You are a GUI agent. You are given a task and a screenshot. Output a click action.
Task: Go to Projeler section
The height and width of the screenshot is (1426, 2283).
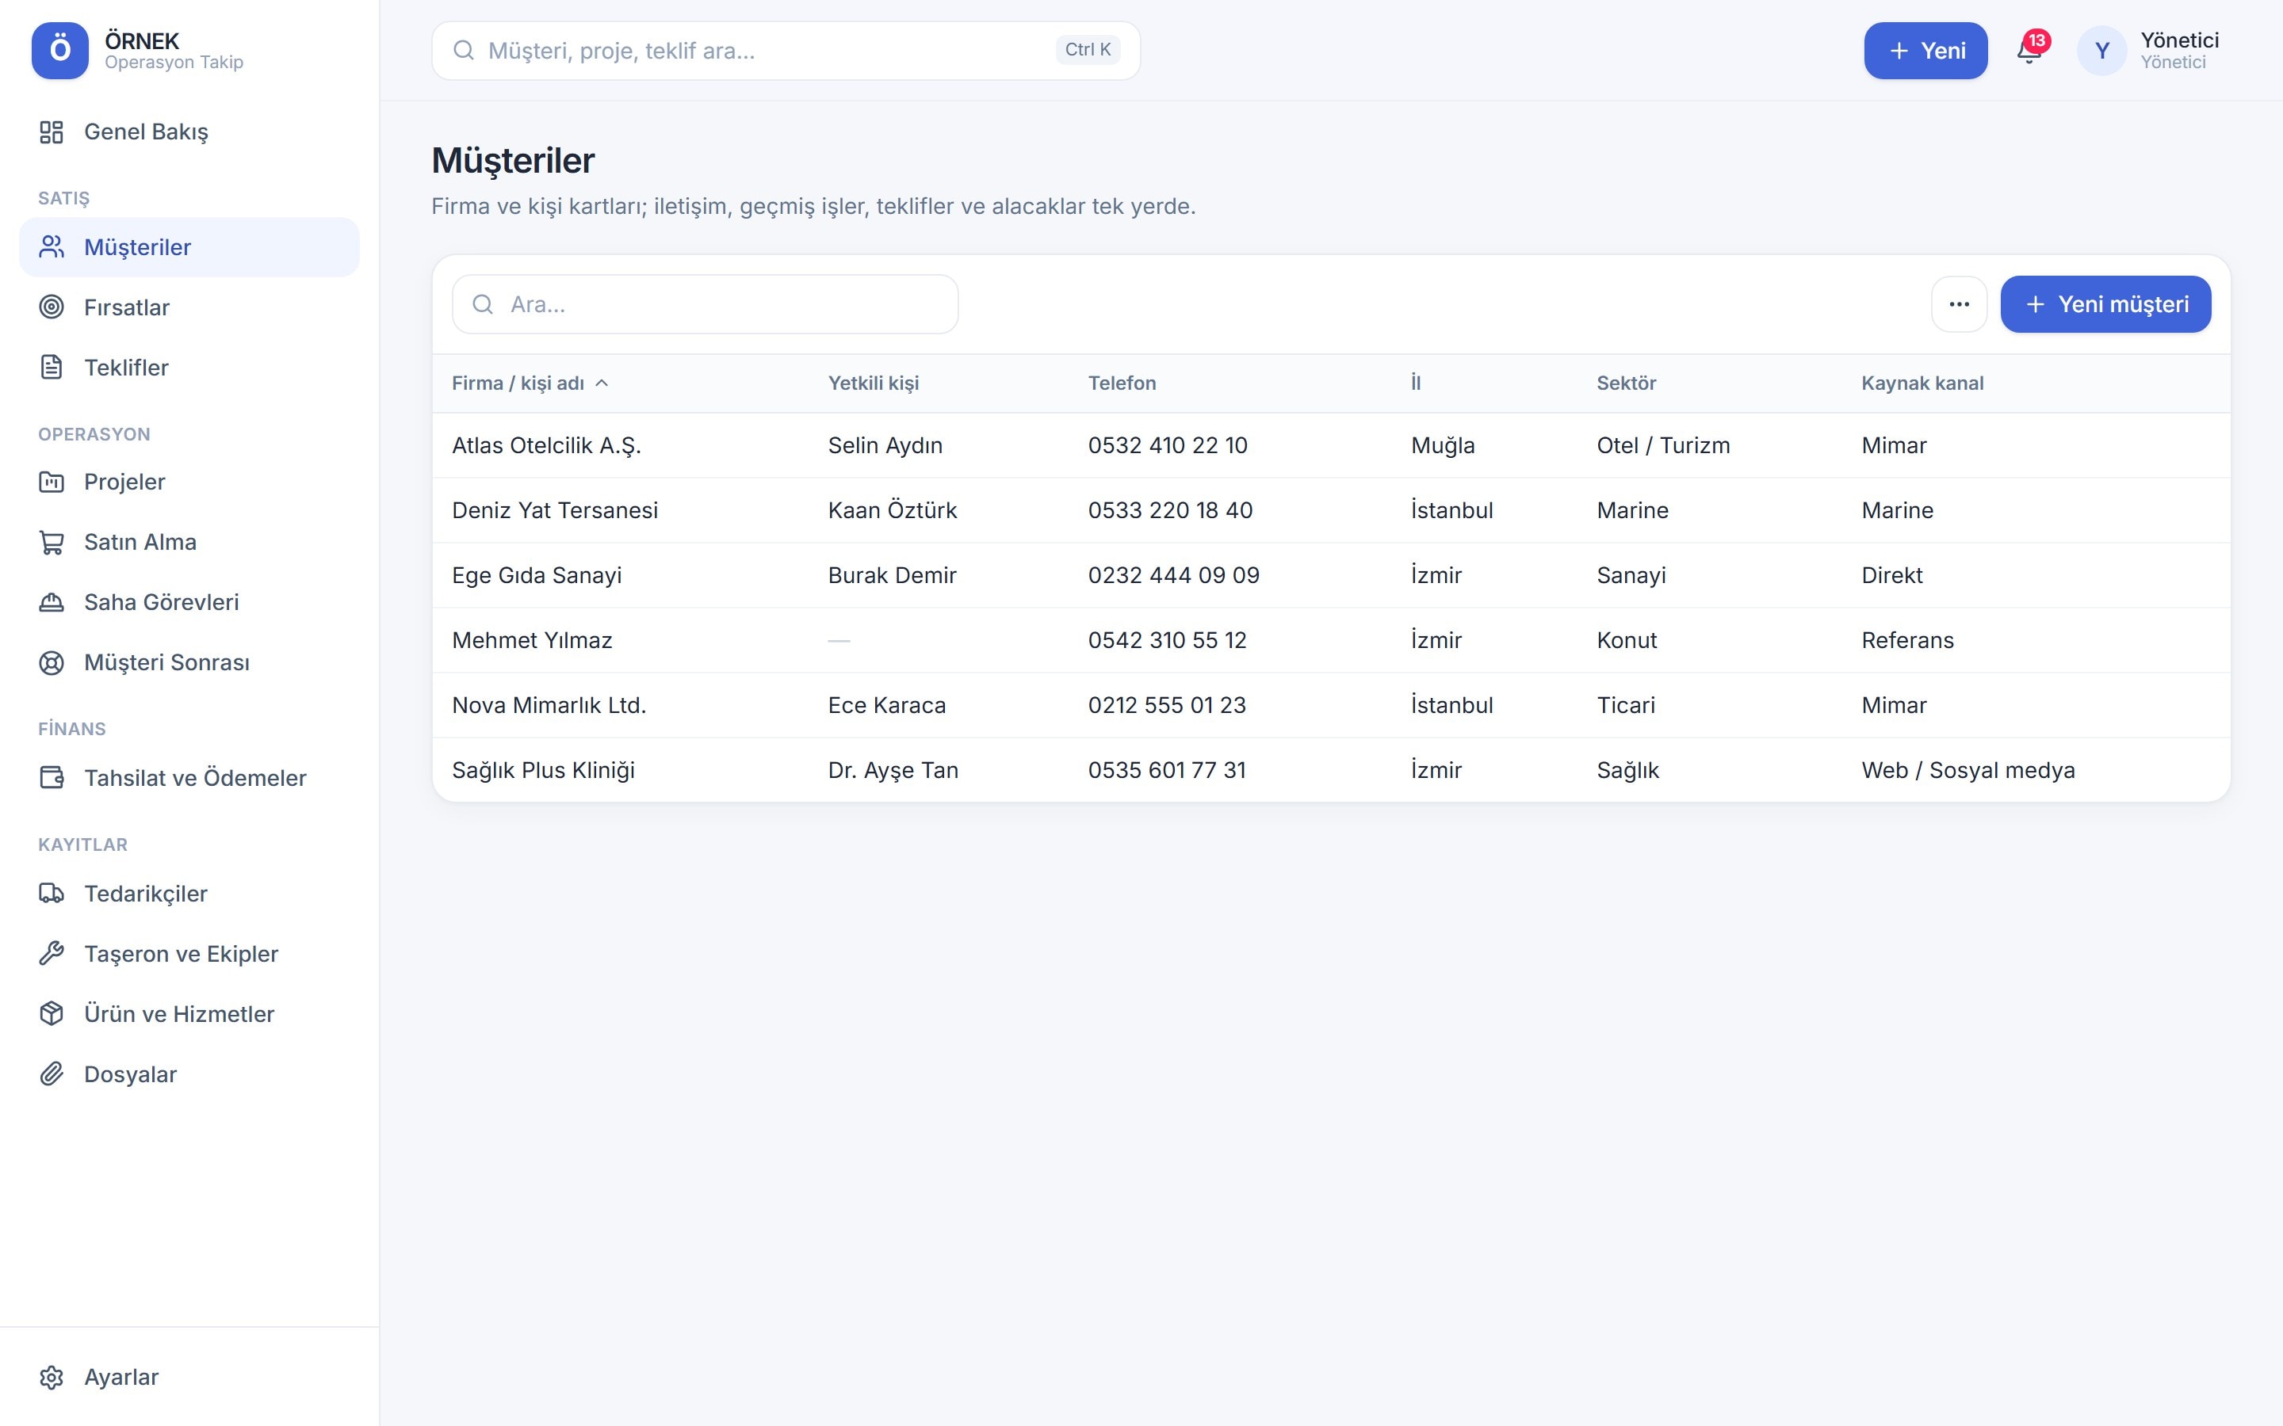tap(189, 482)
